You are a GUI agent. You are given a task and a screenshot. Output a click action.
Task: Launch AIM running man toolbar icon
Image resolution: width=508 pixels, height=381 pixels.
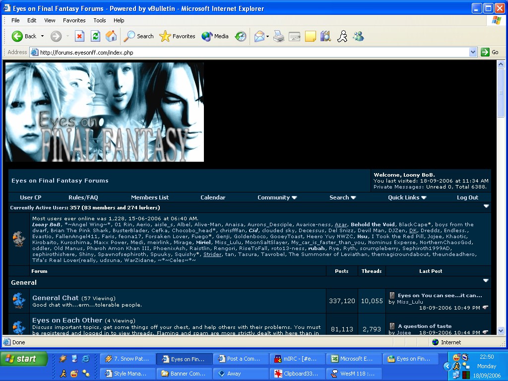click(x=342, y=36)
